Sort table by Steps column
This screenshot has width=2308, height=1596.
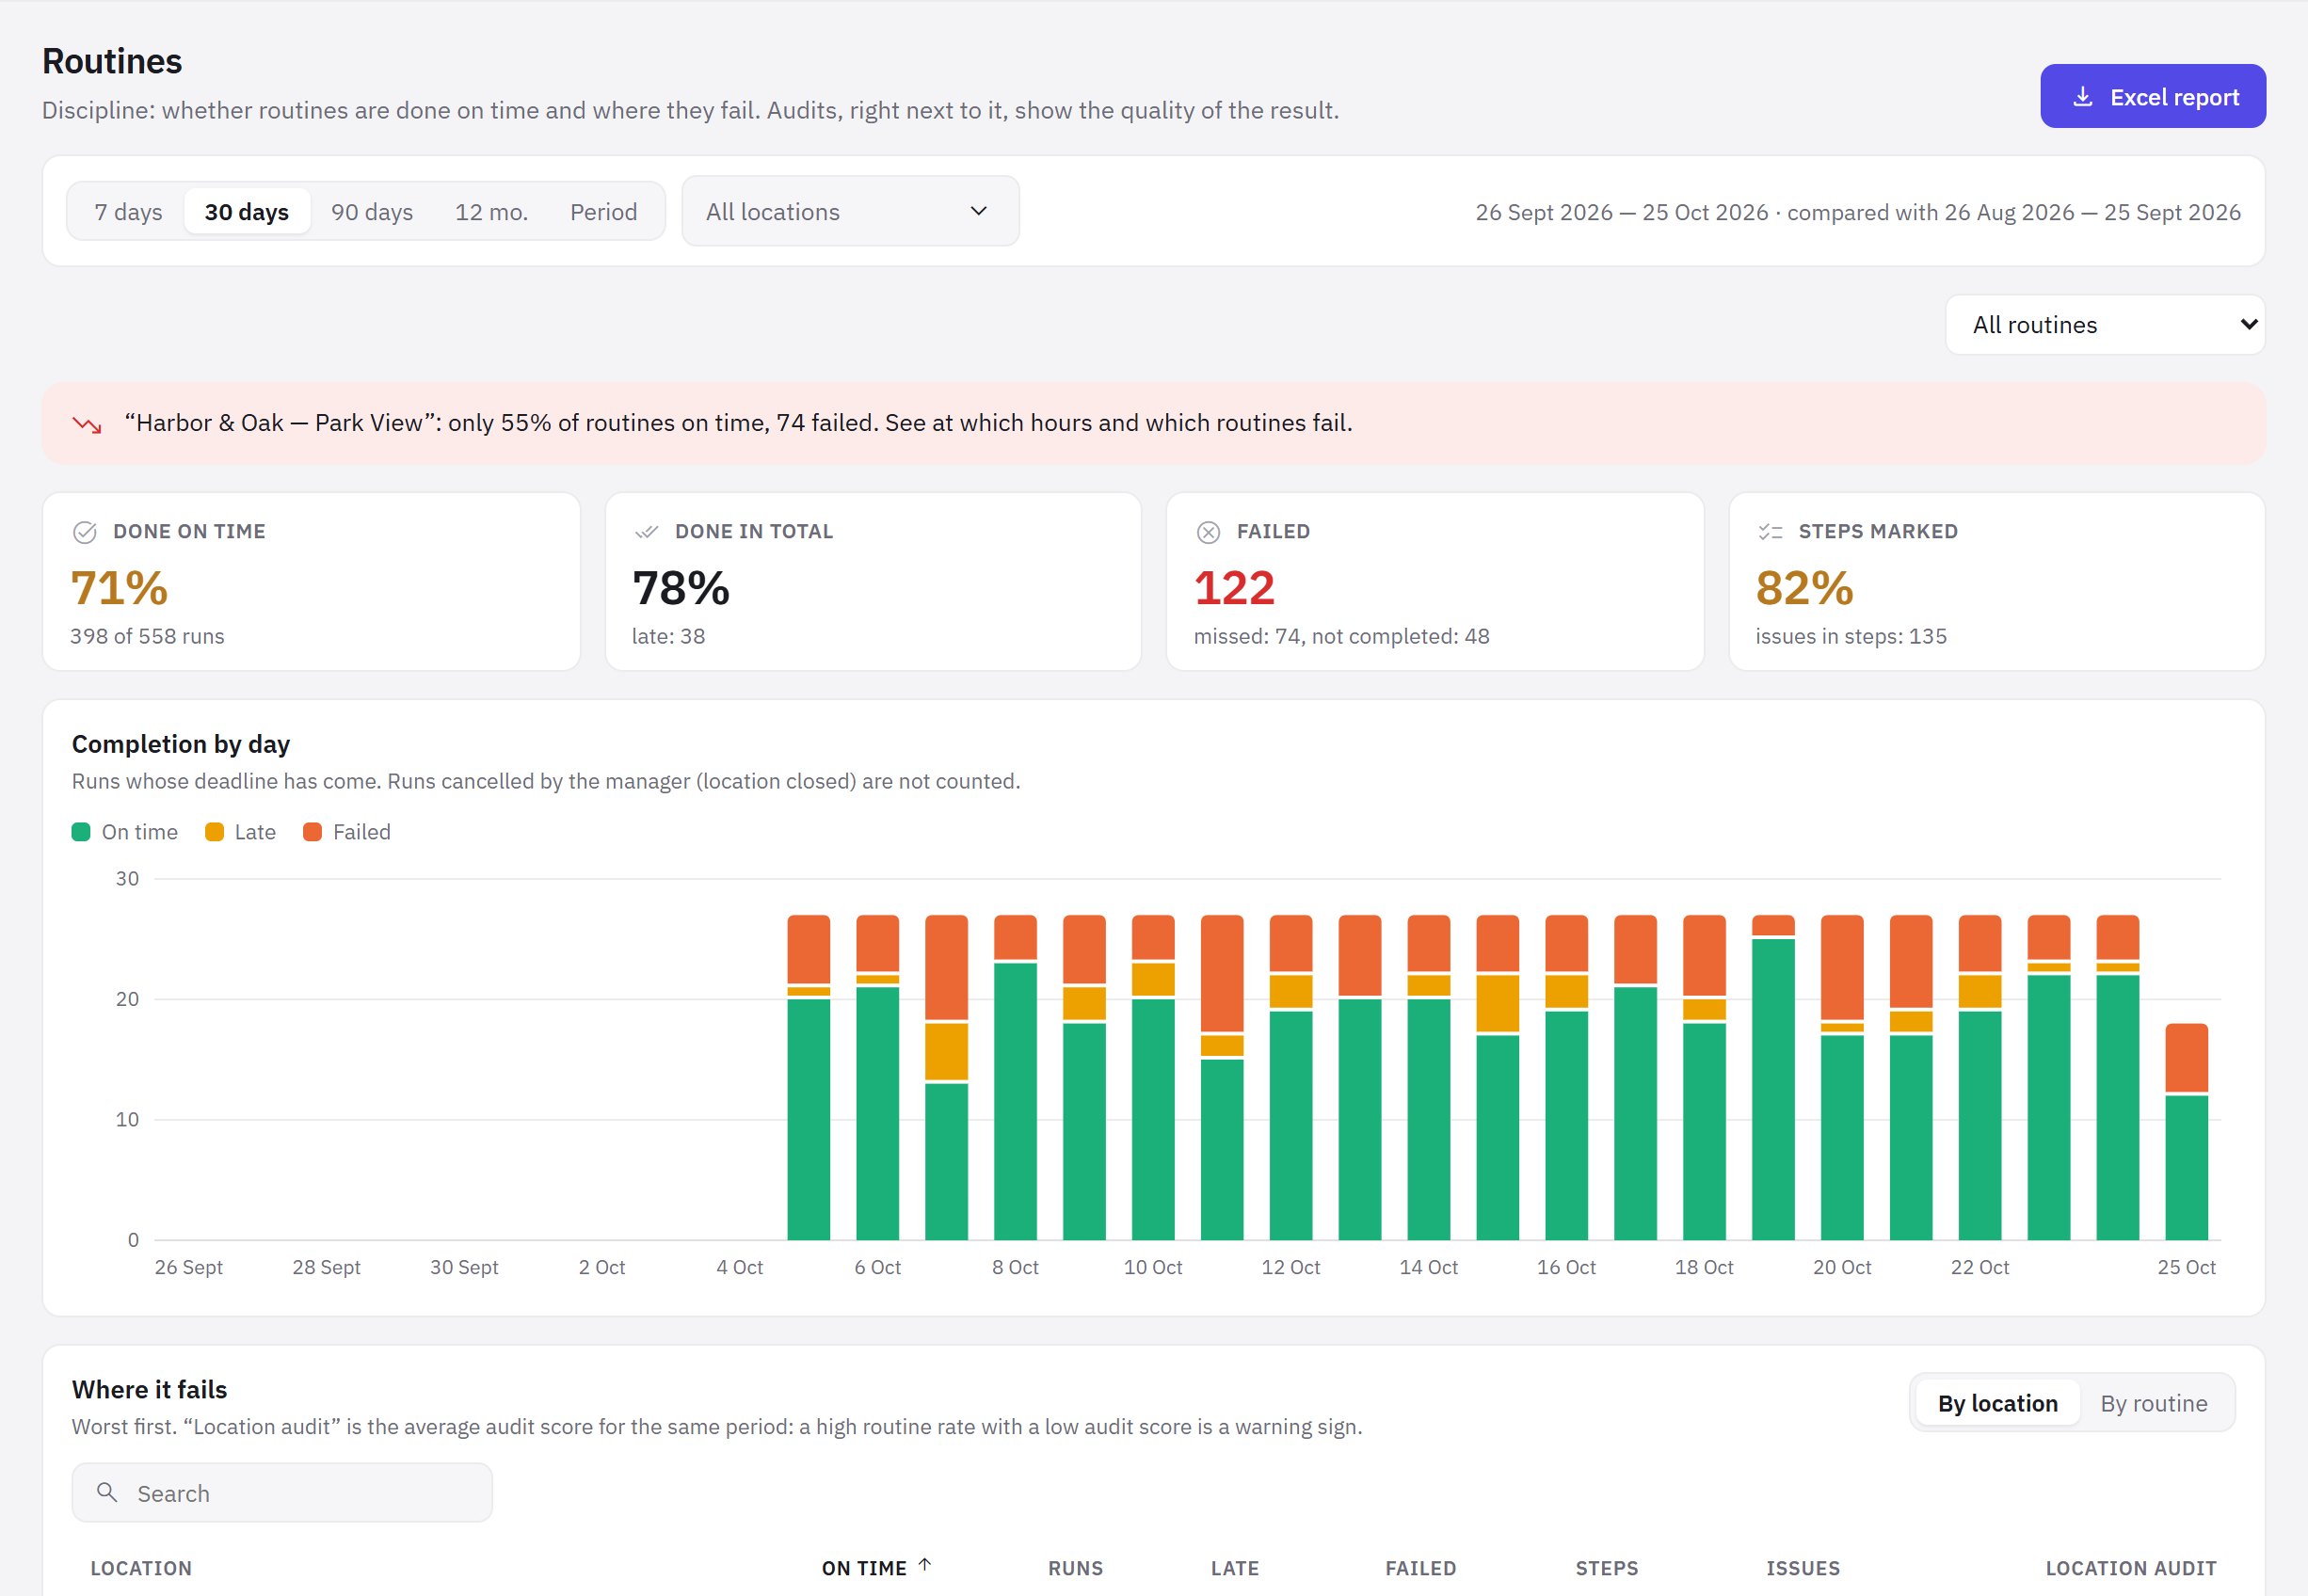pos(1606,1568)
